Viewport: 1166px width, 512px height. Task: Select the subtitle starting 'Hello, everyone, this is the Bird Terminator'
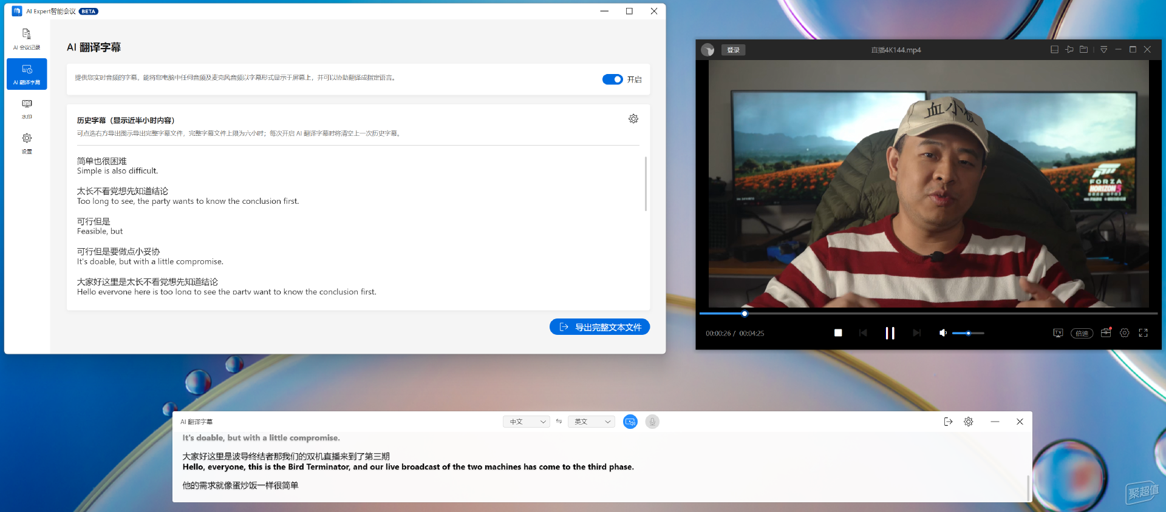(408, 467)
